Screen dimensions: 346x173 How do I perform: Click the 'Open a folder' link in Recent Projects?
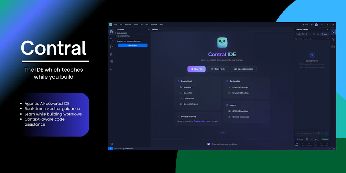(200, 121)
